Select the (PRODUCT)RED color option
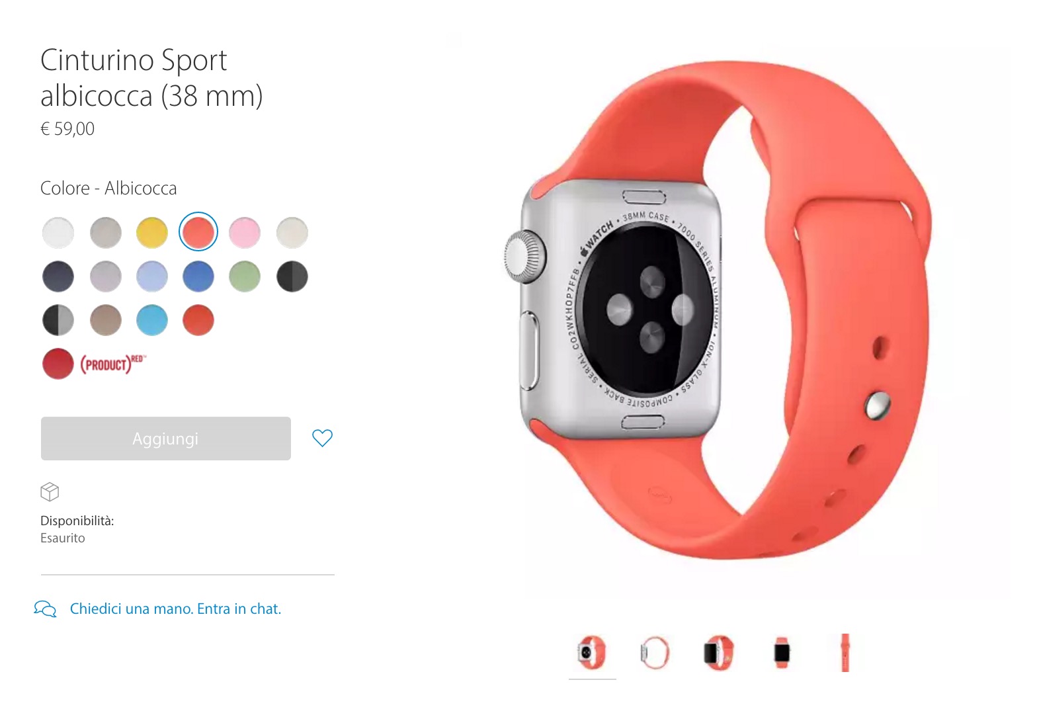This screenshot has width=1037, height=717. 58,364
